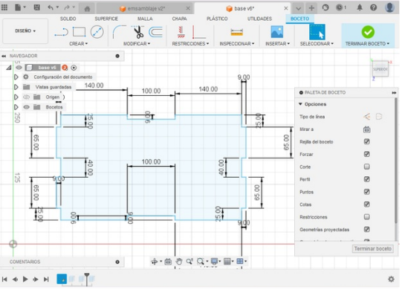Select the Fillet tool
The image size is (402, 293).
coord(119,32)
